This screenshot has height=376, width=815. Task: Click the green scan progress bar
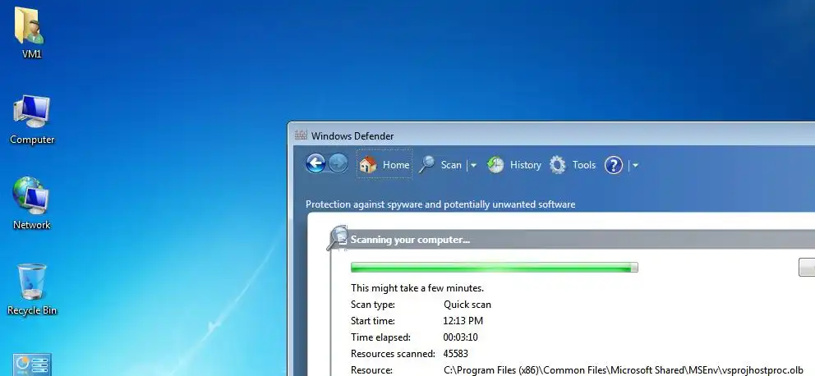(494, 267)
